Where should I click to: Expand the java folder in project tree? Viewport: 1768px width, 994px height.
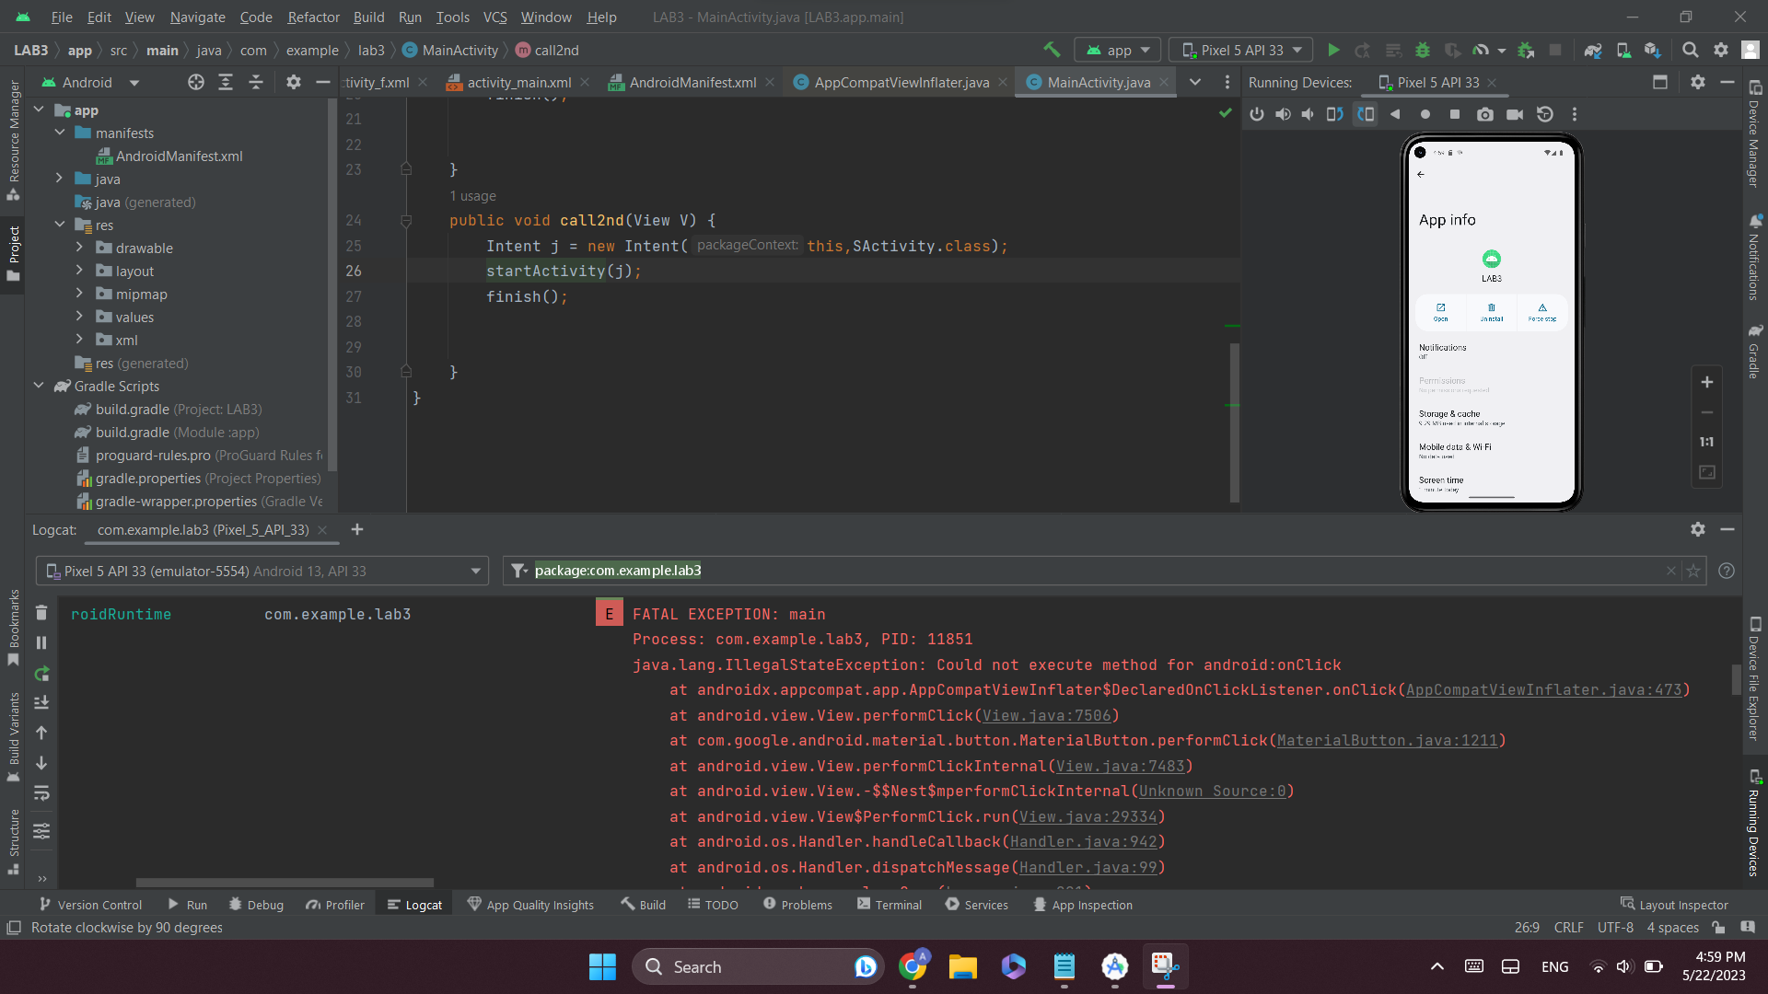tap(60, 179)
